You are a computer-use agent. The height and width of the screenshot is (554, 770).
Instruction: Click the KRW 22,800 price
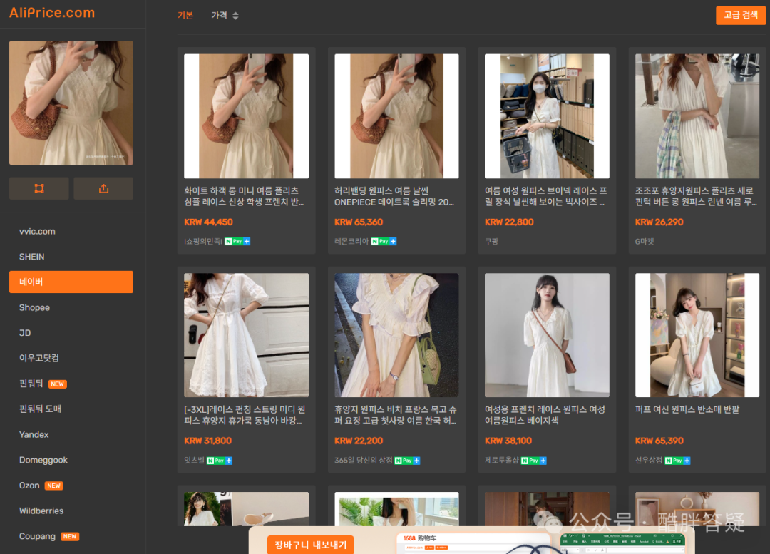coord(509,222)
